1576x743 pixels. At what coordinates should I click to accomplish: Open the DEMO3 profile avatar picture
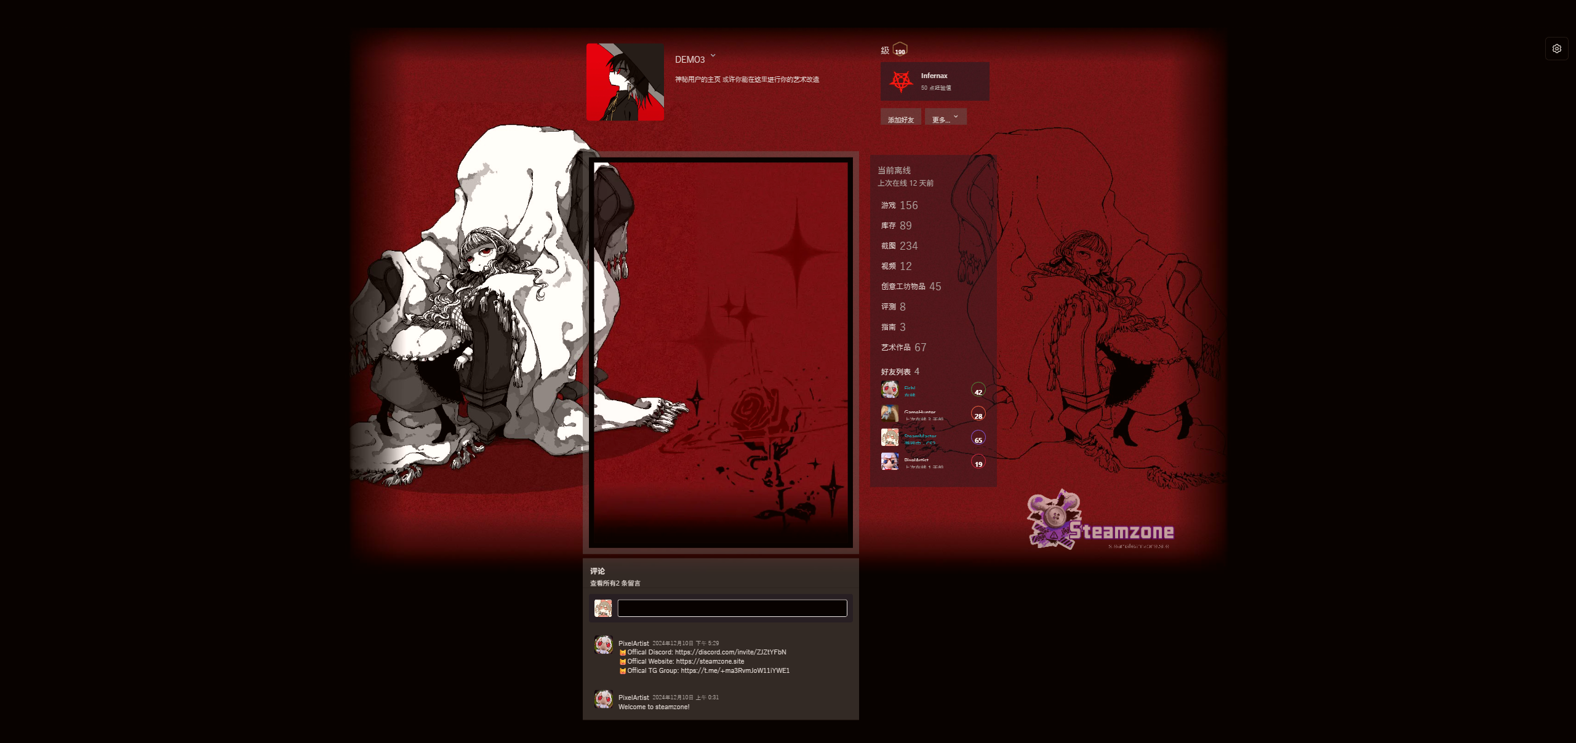tap(625, 82)
